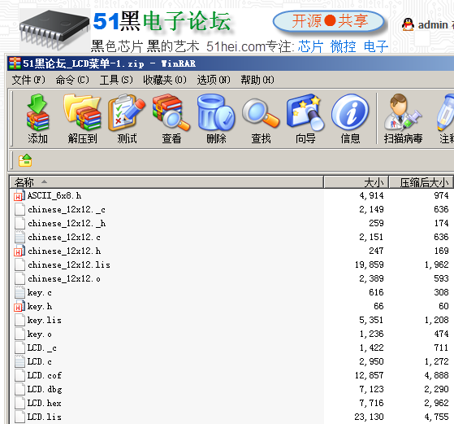
Task: Open the 选项(N) menu
Action: point(214,80)
